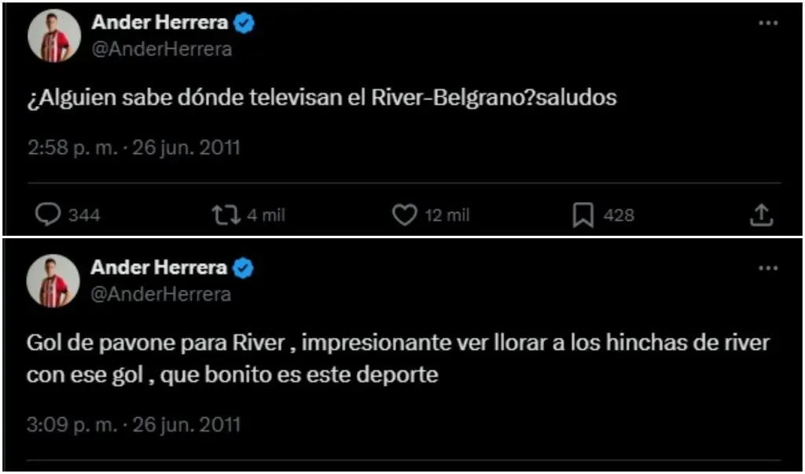Click the verified badge on the first tweet
Viewport: 805px width, 474px height.
(x=244, y=24)
